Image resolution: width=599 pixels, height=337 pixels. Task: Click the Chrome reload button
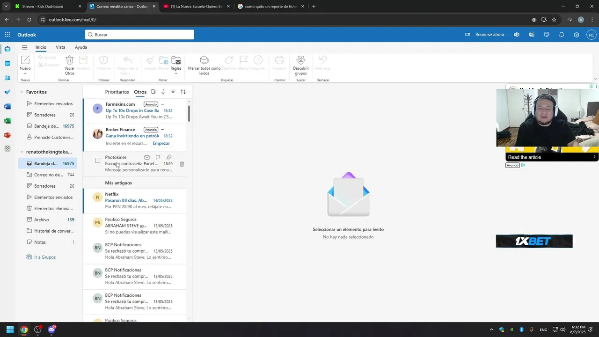(29, 20)
